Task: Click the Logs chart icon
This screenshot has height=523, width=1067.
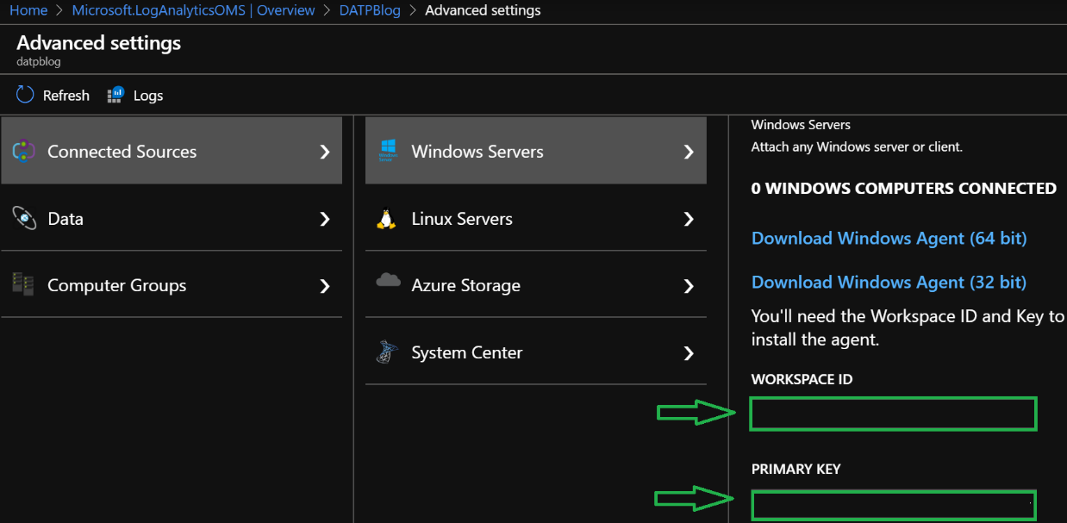Action: point(115,95)
